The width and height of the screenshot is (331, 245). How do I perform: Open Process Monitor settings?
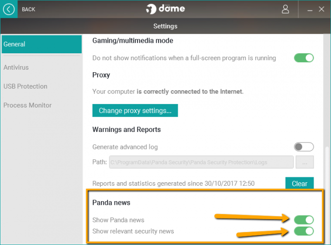coord(27,105)
